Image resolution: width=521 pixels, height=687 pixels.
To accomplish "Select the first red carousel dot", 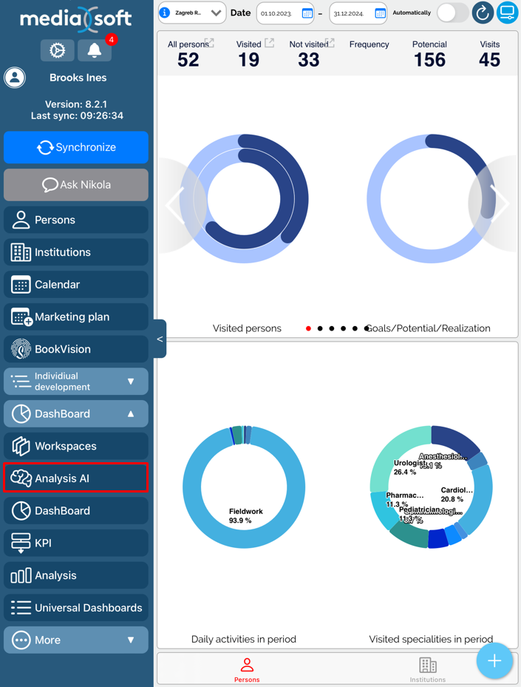I will point(308,328).
